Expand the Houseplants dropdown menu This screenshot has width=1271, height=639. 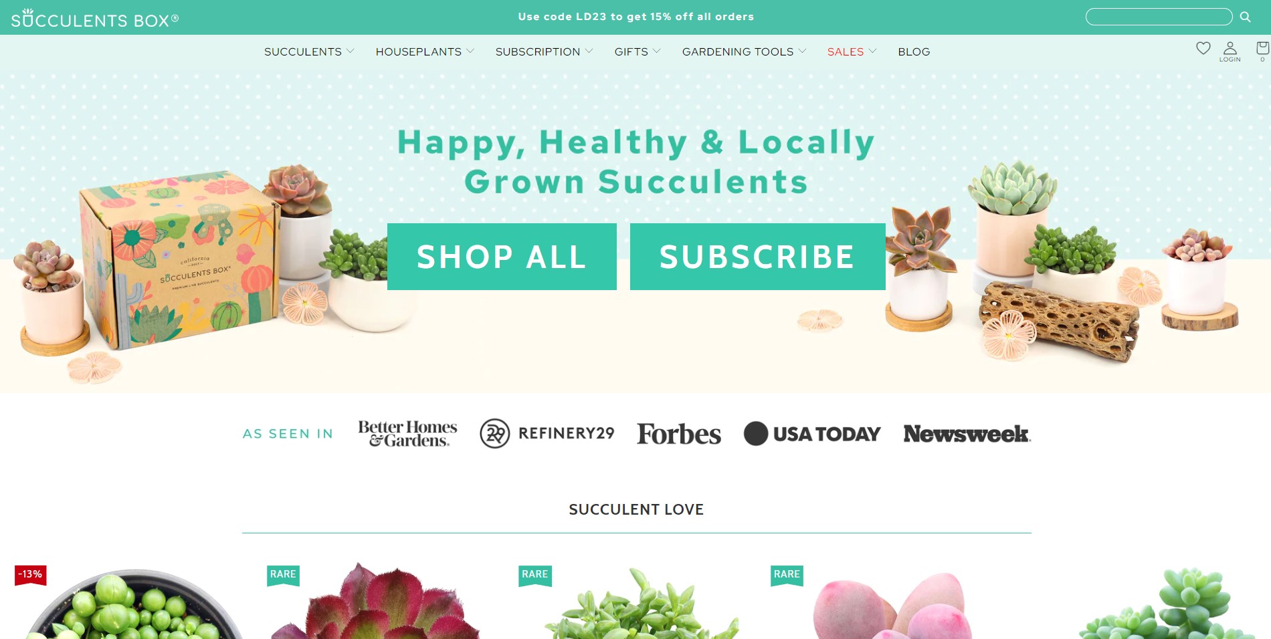pos(425,51)
